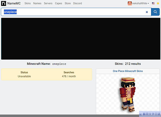Image resolution: width=161 pixels, height=117 pixels.
Task: Open the NameMC home text link
Action: tap(14, 3)
